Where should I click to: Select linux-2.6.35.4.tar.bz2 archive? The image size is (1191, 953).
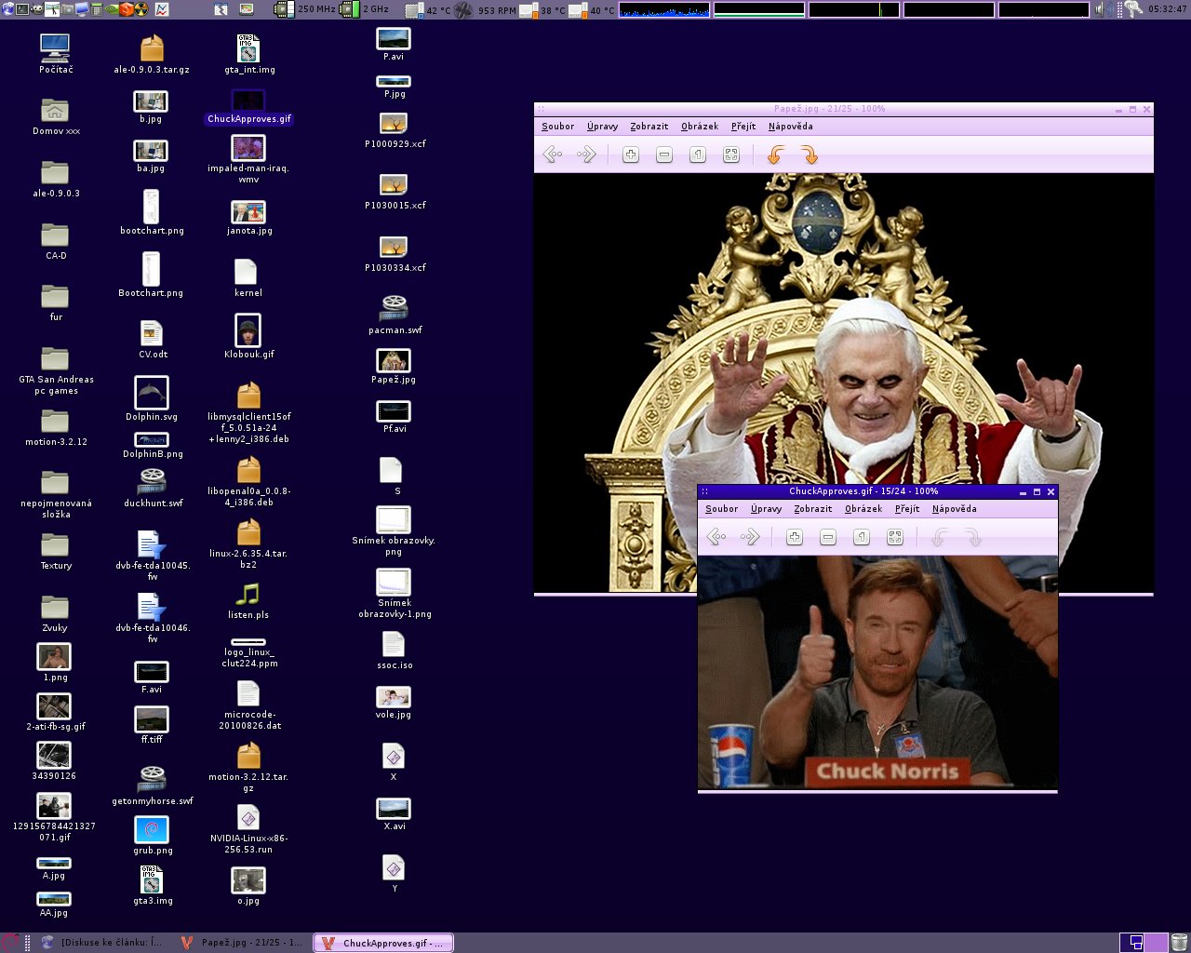[x=248, y=544]
